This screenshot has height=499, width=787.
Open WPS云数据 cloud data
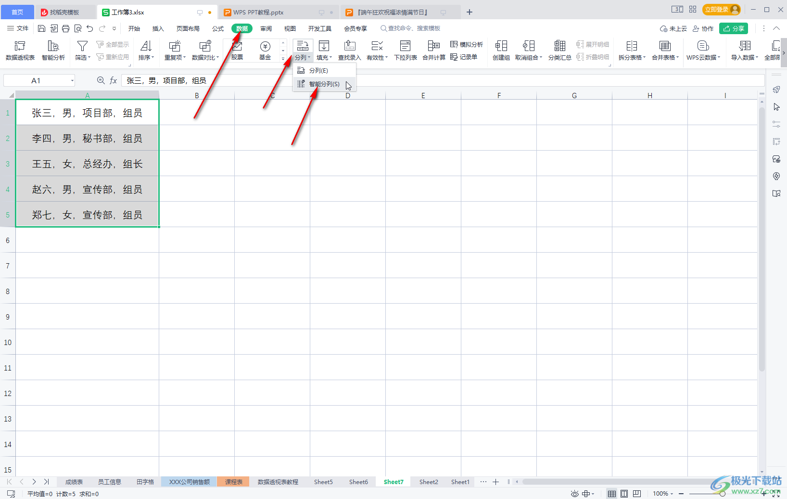[703, 51]
